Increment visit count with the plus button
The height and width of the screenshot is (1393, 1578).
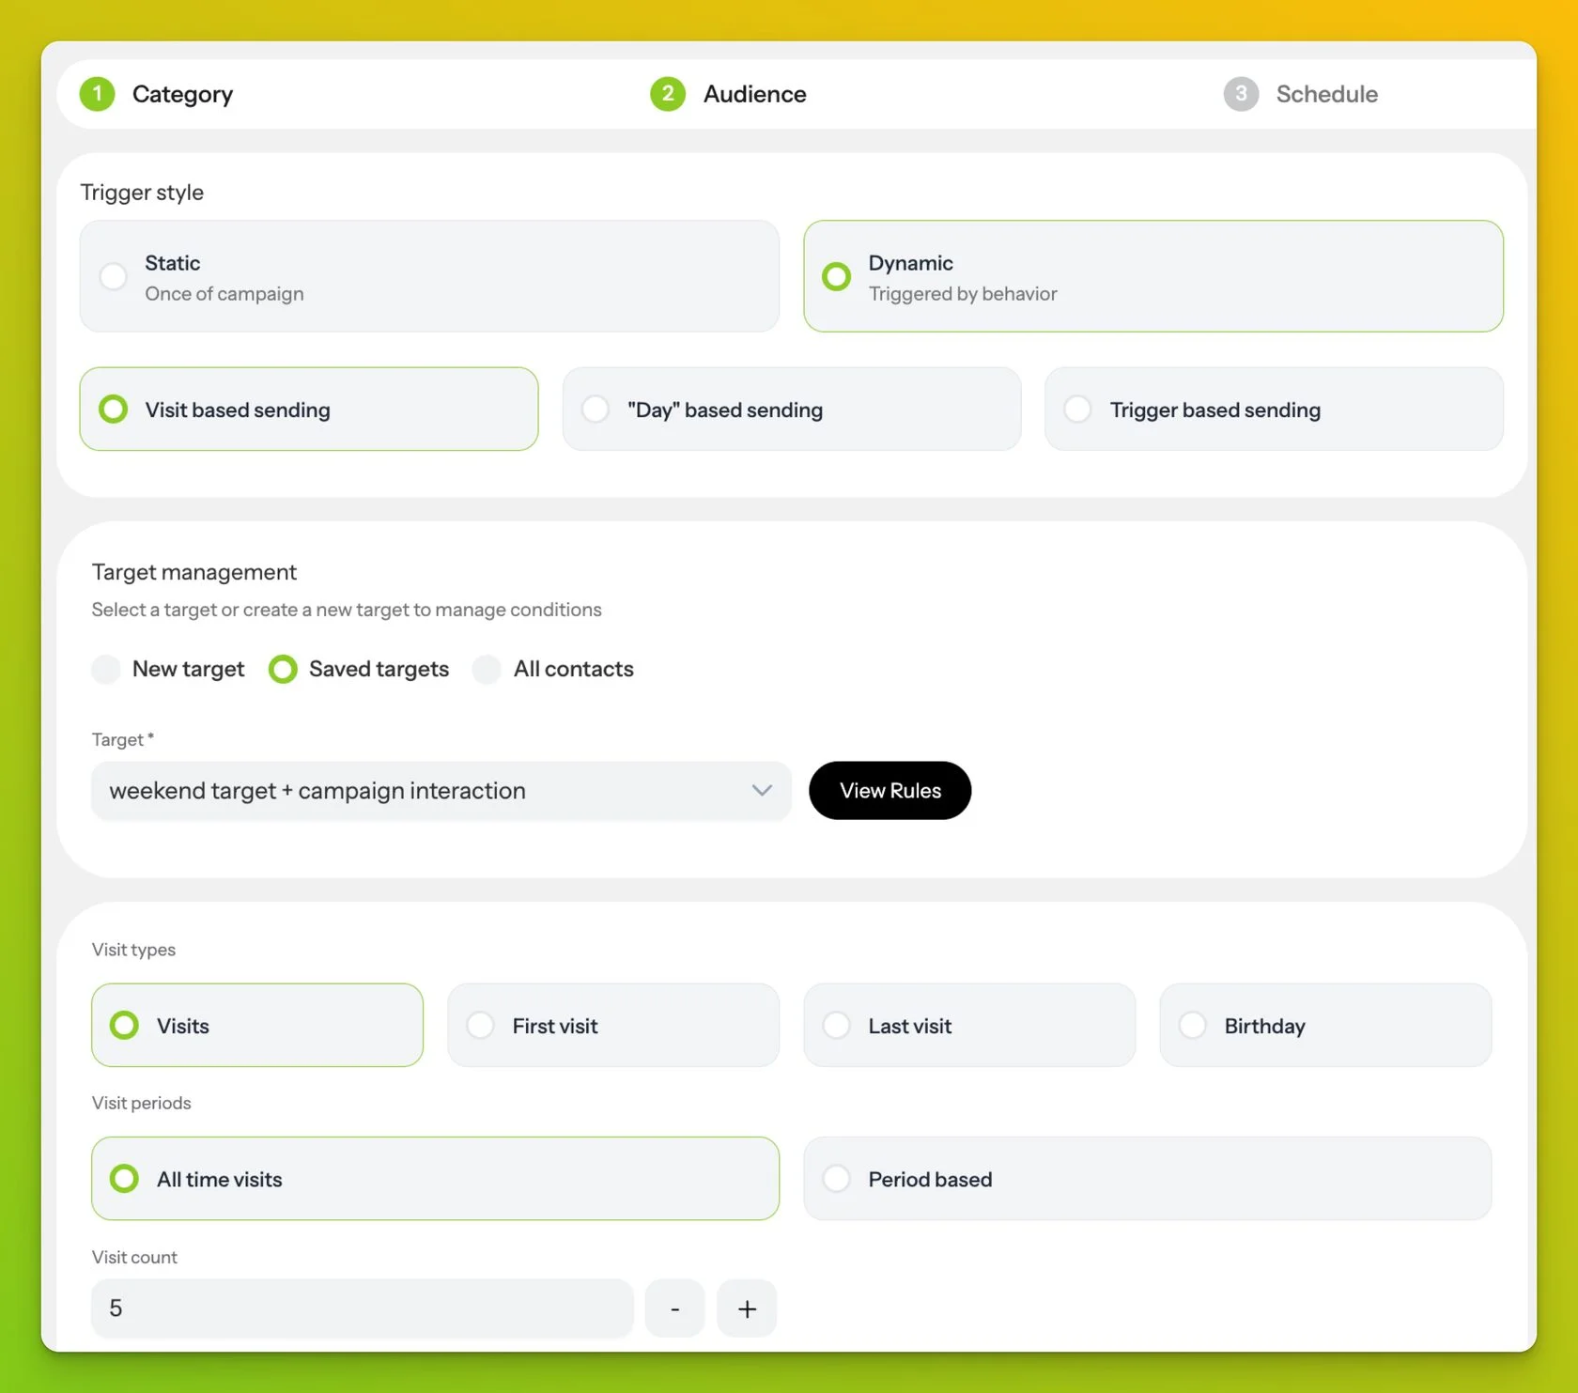tap(747, 1308)
